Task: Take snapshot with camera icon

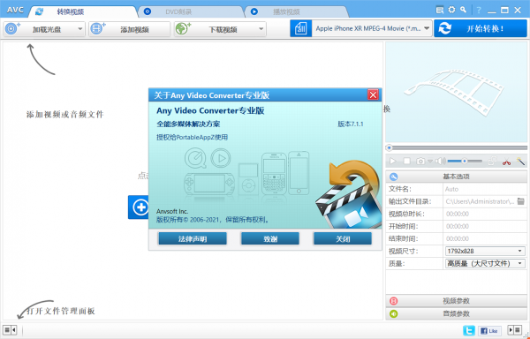Action: [x=420, y=161]
